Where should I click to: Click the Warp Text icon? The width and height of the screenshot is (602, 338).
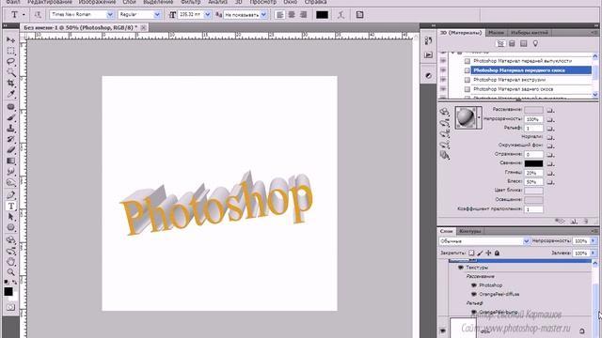(x=341, y=15)
